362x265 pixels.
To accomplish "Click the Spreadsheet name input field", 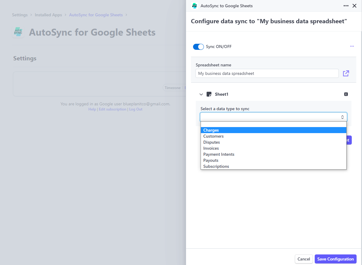I will tap(267, 73).
